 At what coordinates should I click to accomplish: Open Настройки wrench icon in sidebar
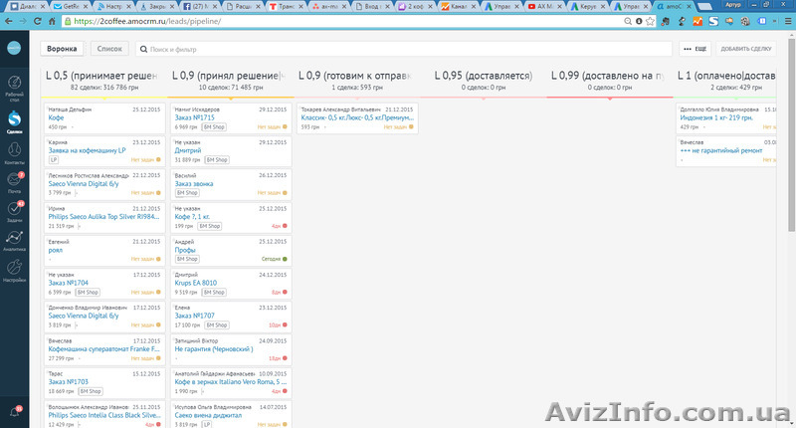(15, 271)
